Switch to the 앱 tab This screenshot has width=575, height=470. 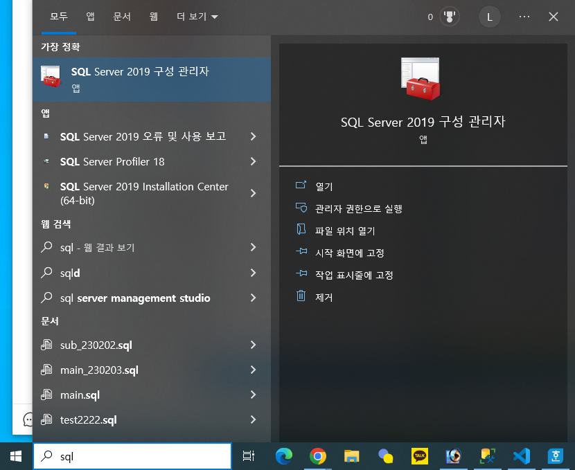point(90,17)
